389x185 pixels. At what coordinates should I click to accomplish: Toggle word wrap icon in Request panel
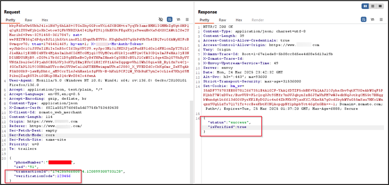coord(169,20)
